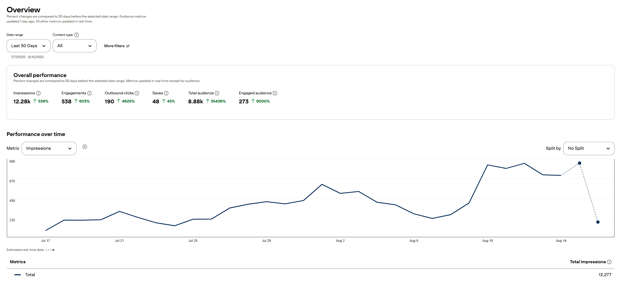Open the More filters sliders icon
This screenshot has width=620, height=286.
click(x=128, y=46)
